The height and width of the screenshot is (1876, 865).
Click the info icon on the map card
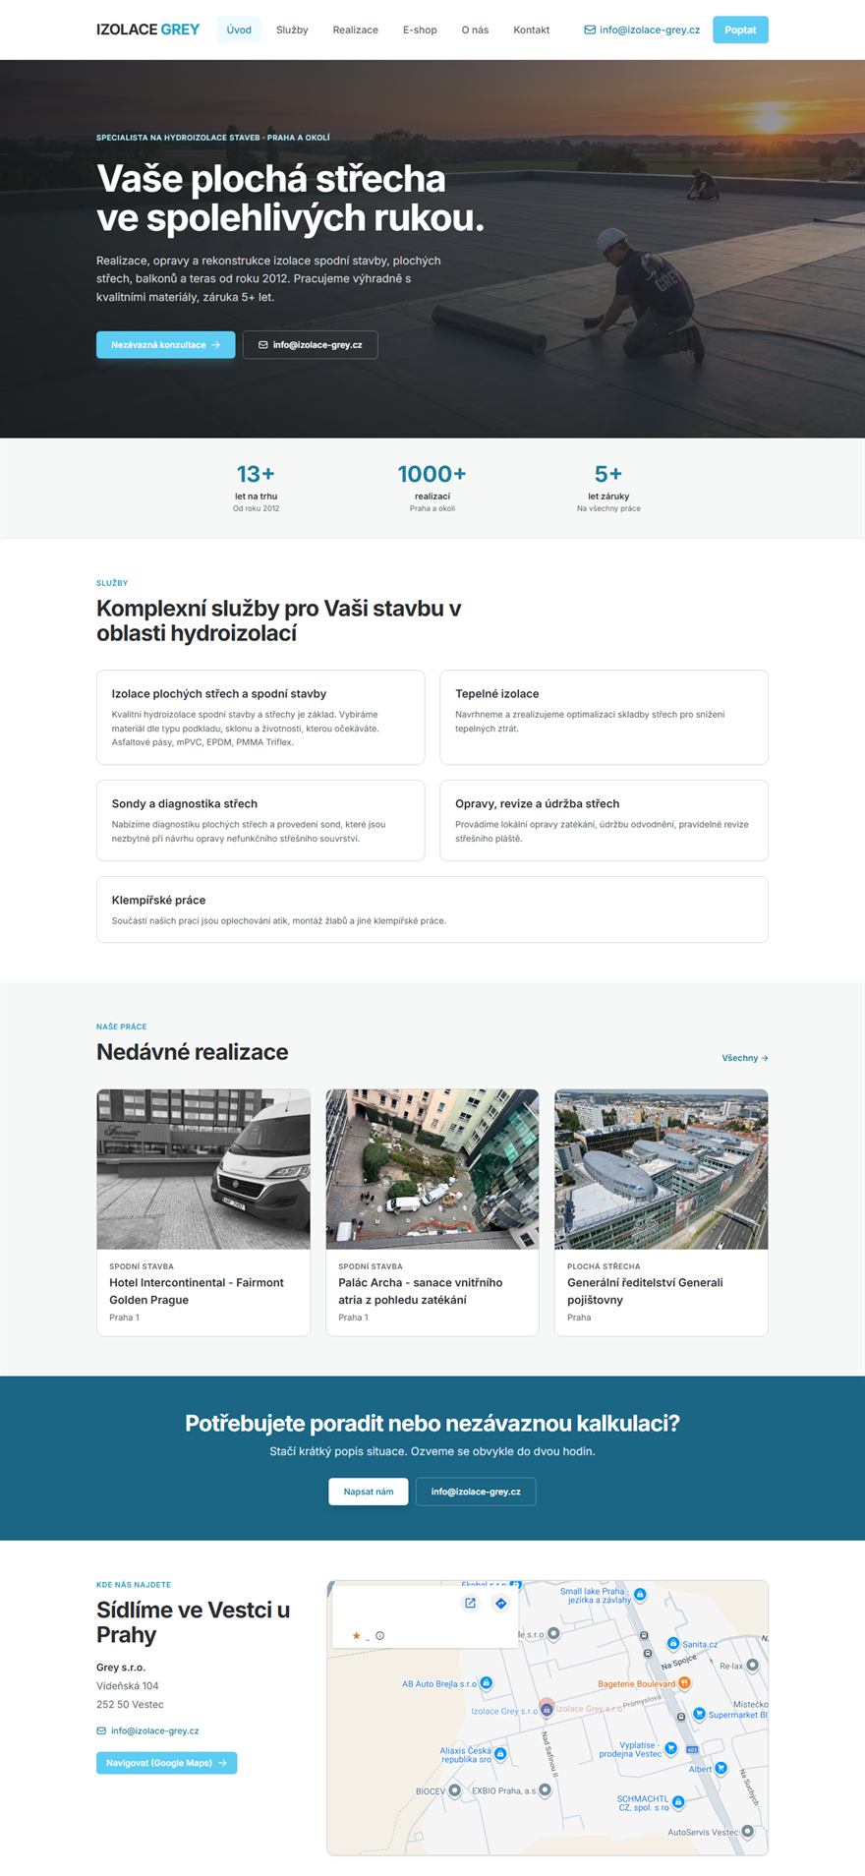tap(379, 1636)
